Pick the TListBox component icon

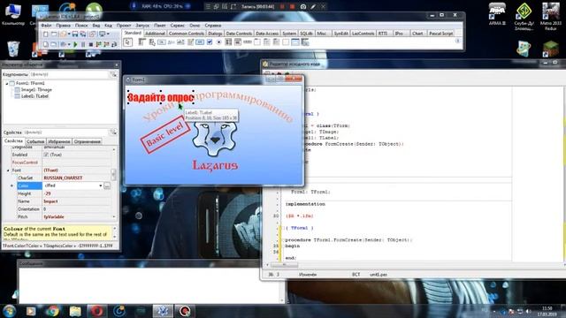[228, 42]
